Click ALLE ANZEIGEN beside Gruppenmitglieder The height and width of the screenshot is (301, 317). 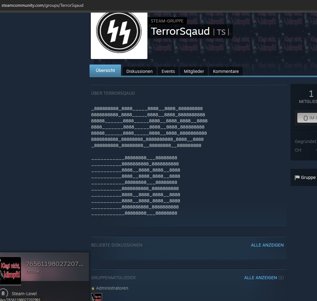click(x=260, y=278)
